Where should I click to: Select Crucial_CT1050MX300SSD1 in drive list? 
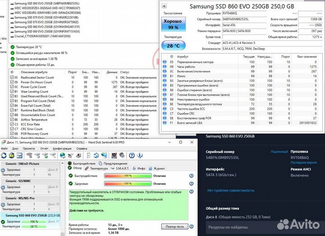(x=42, y=36)
